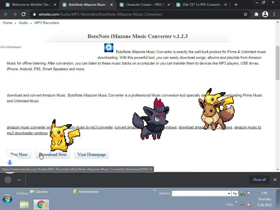
Task: Open the download amazon music windows tag link
Action: point(205,127)
